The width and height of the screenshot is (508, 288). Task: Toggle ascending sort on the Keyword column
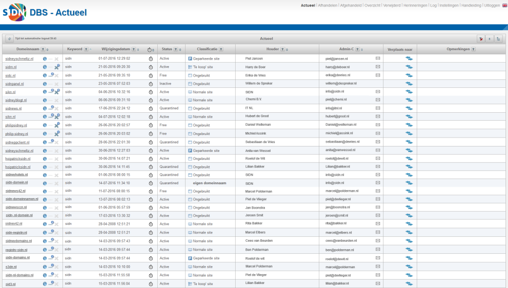90,49
